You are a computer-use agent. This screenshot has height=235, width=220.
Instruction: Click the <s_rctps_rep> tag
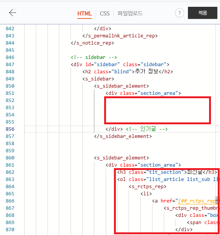click(x=148, y=187)
